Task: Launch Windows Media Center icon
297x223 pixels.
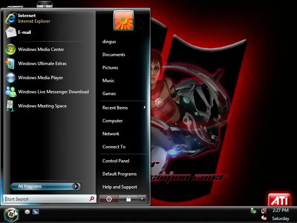Action: click(x=10, y=49)
